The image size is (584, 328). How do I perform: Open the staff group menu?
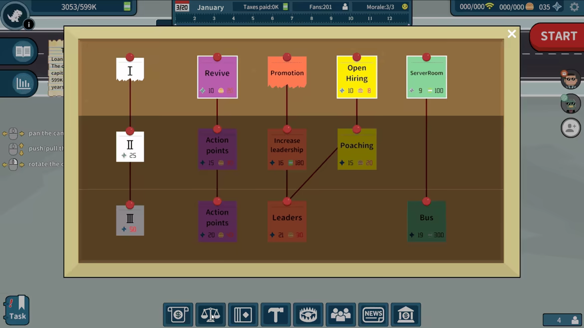(340, 315)
